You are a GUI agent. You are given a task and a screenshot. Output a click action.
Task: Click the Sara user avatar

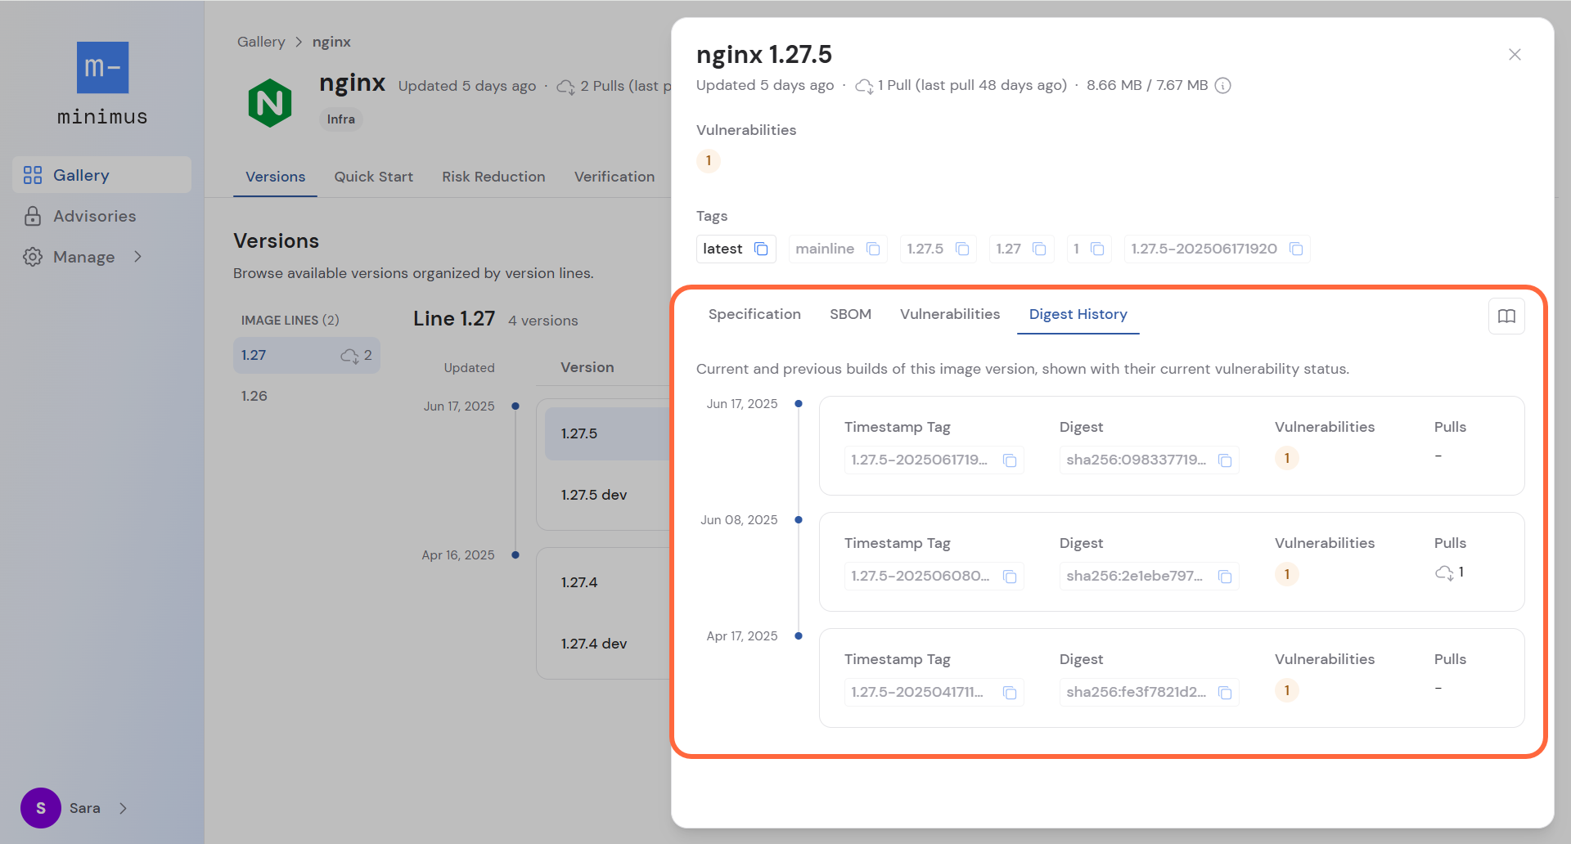coord(41,808)
